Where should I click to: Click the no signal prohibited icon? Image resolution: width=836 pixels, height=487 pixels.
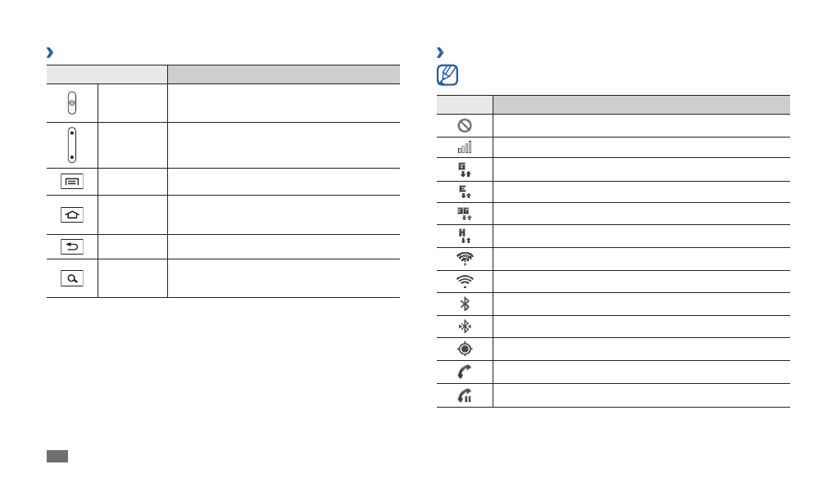[465, 125]
